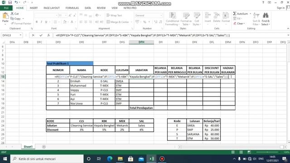Image resolution: width=290 pixels, height=163 pixels.
Task: Open the font size dropdown
Action: click(66, 15)
